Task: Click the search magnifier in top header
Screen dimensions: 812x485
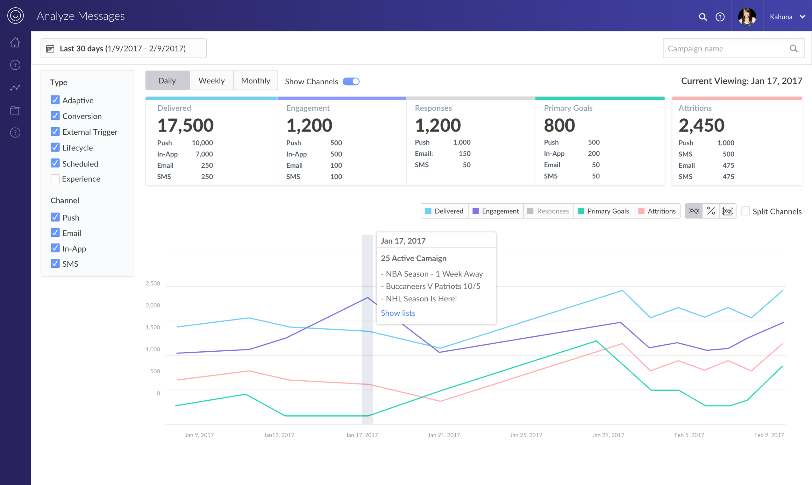Action: (x=702, y=17)
